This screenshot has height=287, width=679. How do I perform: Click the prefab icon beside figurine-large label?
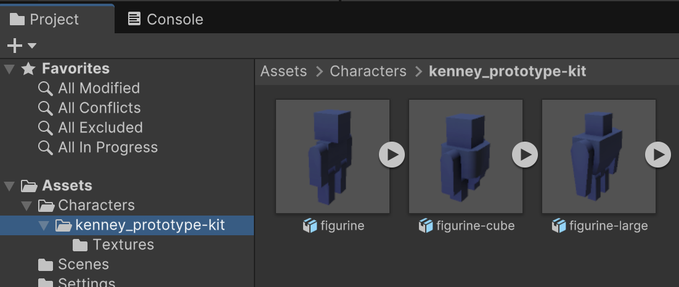[559, 226]
